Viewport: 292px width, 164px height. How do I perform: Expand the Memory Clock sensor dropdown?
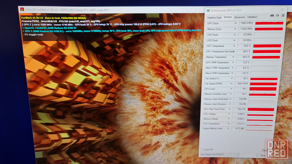point(235,29)
